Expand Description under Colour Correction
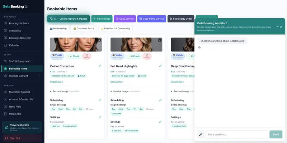The image size is (287, 143). click(57, 82)
